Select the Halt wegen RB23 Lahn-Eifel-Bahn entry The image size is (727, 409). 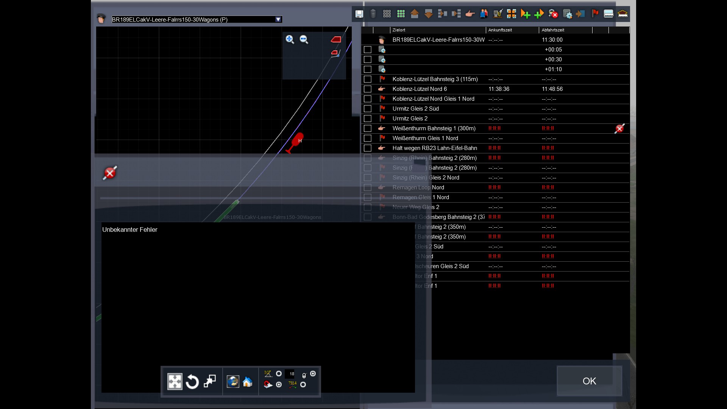tap(435, 148)
